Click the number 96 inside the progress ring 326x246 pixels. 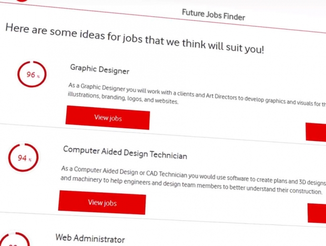coord(31,75)
